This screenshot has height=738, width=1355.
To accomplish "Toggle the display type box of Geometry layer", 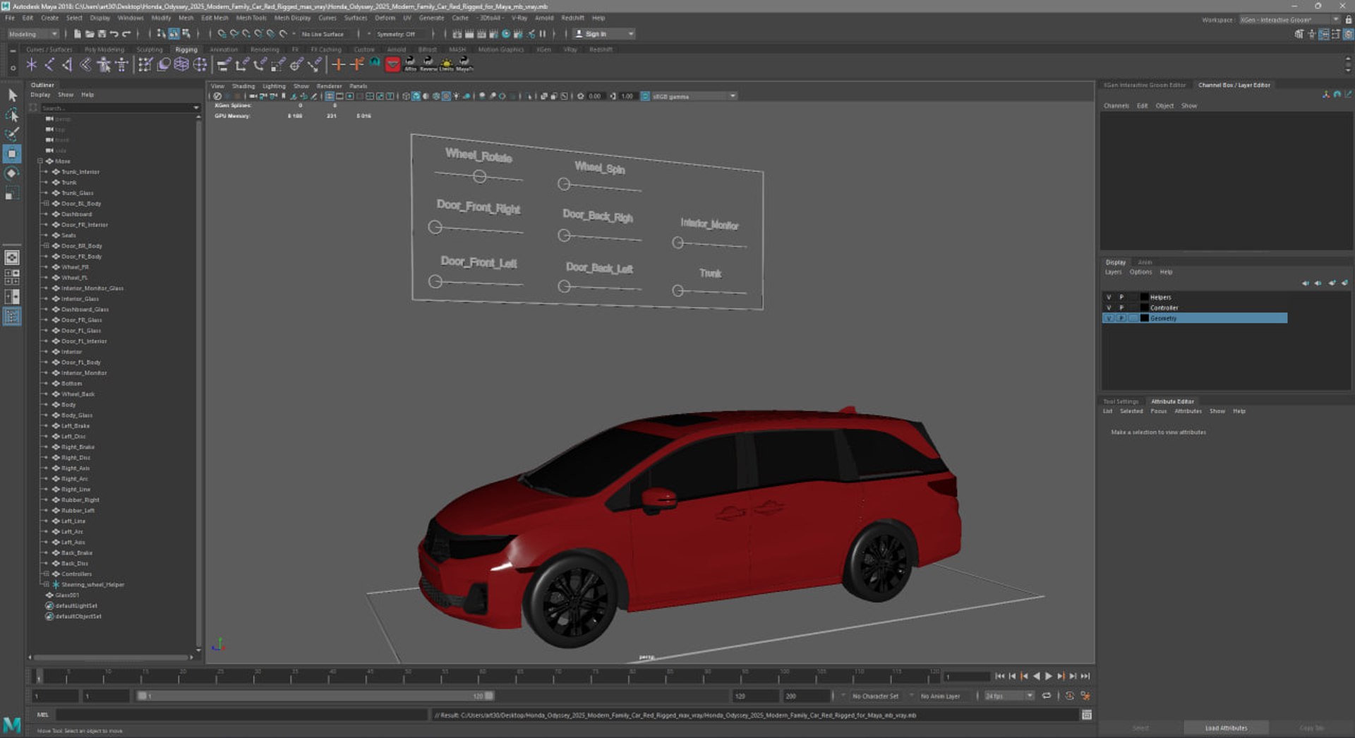I will 1133,318.
